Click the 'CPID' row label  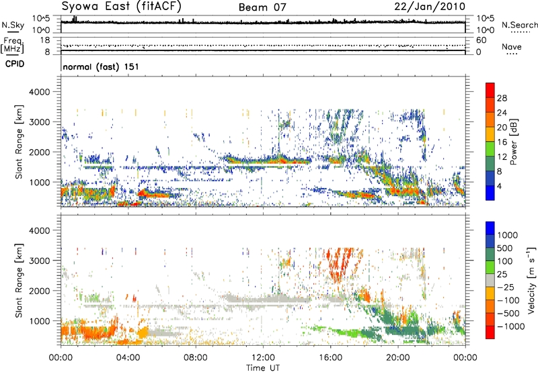click(x=15, y=64)
